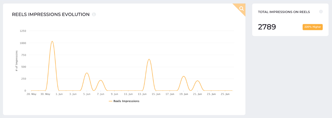Click the 1250 y-axis value
The width and height of the screenshot is (332, 118).
click(x=23, y=31)
